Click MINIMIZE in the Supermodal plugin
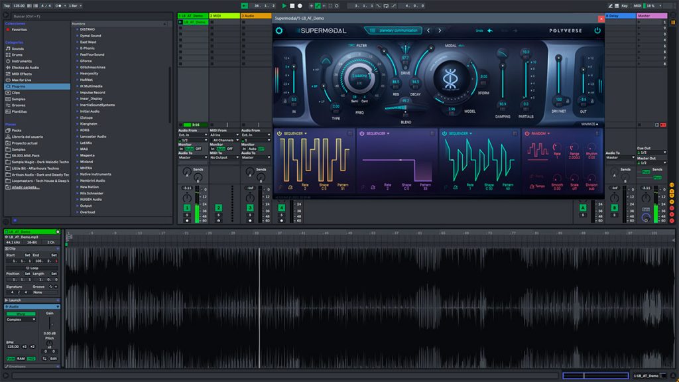This screenshot has height=382, width=679. (589, 124)
